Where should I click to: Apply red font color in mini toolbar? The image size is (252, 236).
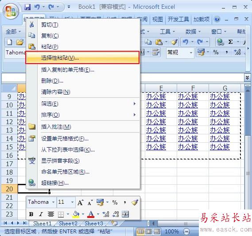tap(91, 214)
